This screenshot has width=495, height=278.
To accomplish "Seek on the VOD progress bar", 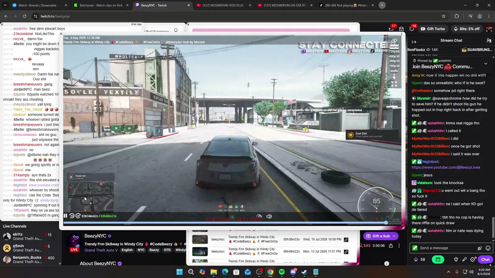I will coord(232,223).
